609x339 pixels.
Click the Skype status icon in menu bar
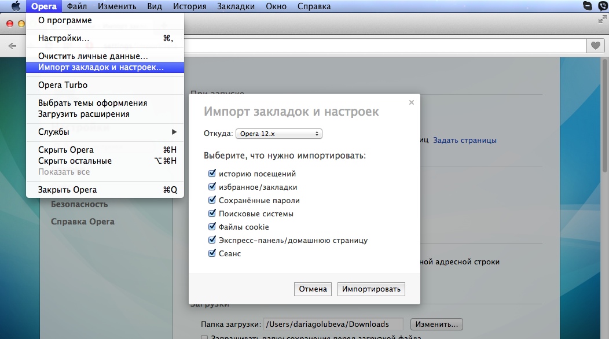588,6
